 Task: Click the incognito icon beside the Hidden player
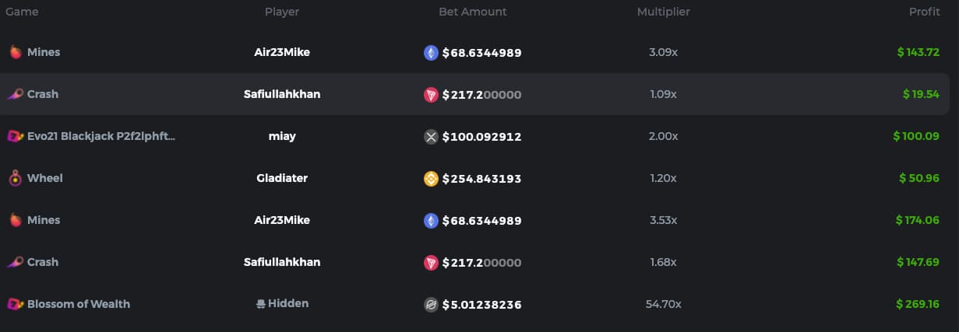point(261,304)
